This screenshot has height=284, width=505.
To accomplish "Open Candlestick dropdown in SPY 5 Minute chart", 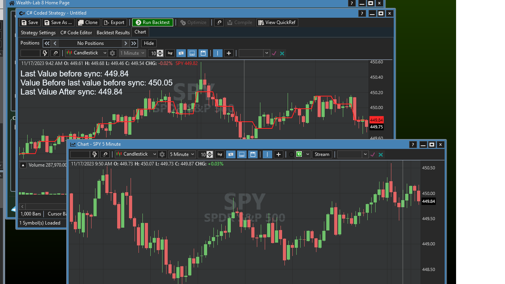I will tap(136, 154).
